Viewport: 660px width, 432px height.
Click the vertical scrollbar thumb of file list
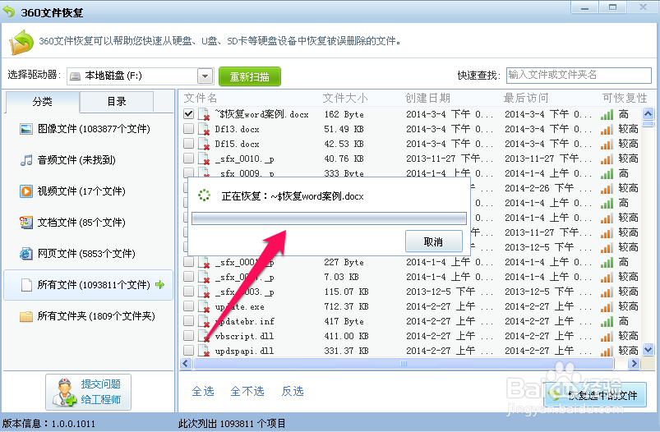coord(648,124)
